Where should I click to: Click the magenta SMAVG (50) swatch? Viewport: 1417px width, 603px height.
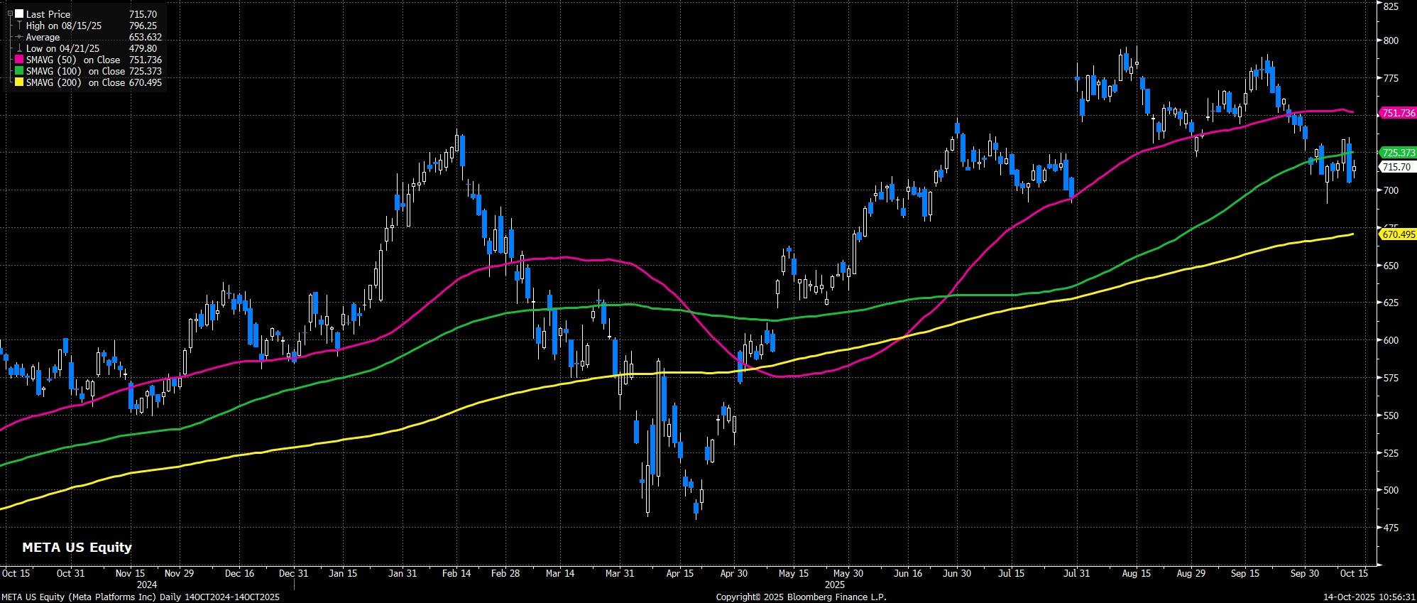[x=19, y=60]
